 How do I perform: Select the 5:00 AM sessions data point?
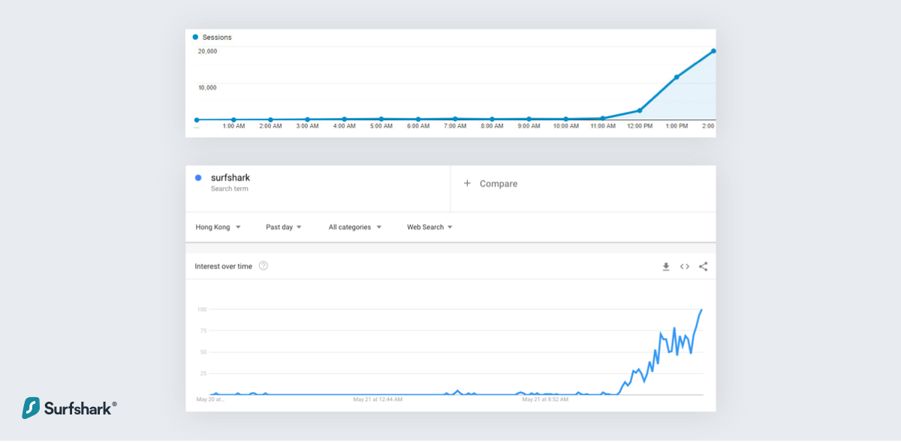pos(381,119)
